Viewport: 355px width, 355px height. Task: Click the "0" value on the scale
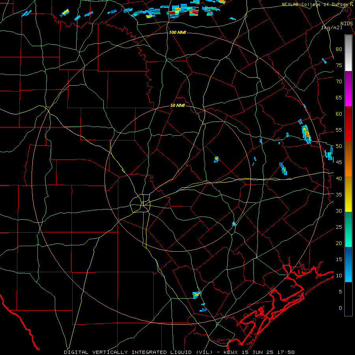(340, 308)
